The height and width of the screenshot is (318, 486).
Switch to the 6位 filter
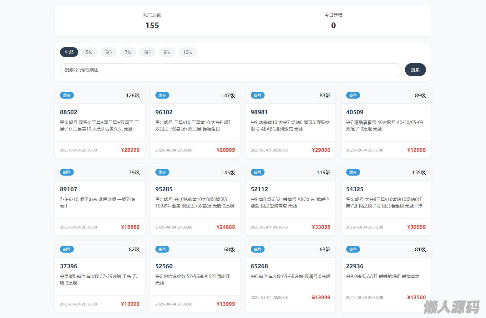(x=109, y=52)
